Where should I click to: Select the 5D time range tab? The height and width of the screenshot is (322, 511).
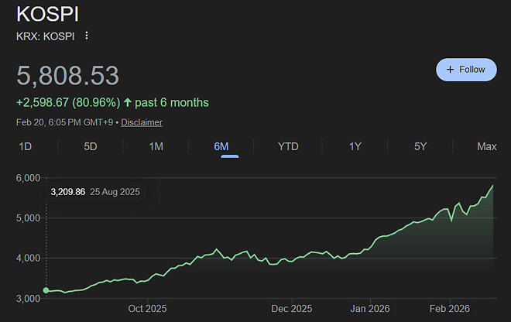[x=91, y=146]
